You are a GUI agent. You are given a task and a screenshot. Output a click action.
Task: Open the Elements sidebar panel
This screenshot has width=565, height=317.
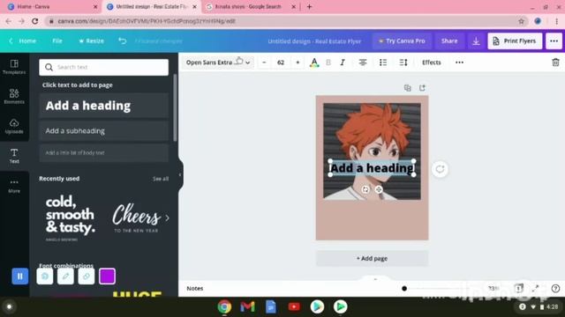[14, 96]
